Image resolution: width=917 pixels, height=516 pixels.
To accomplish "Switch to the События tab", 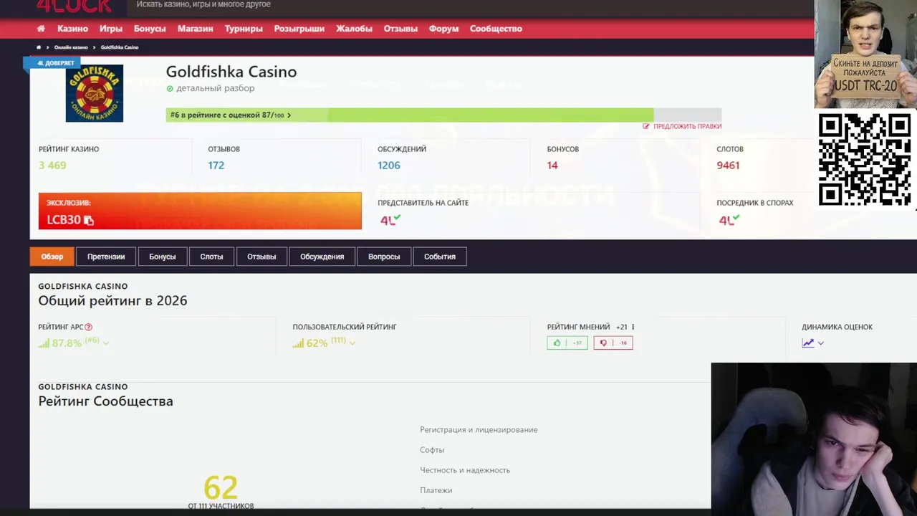I will point(440,257).
